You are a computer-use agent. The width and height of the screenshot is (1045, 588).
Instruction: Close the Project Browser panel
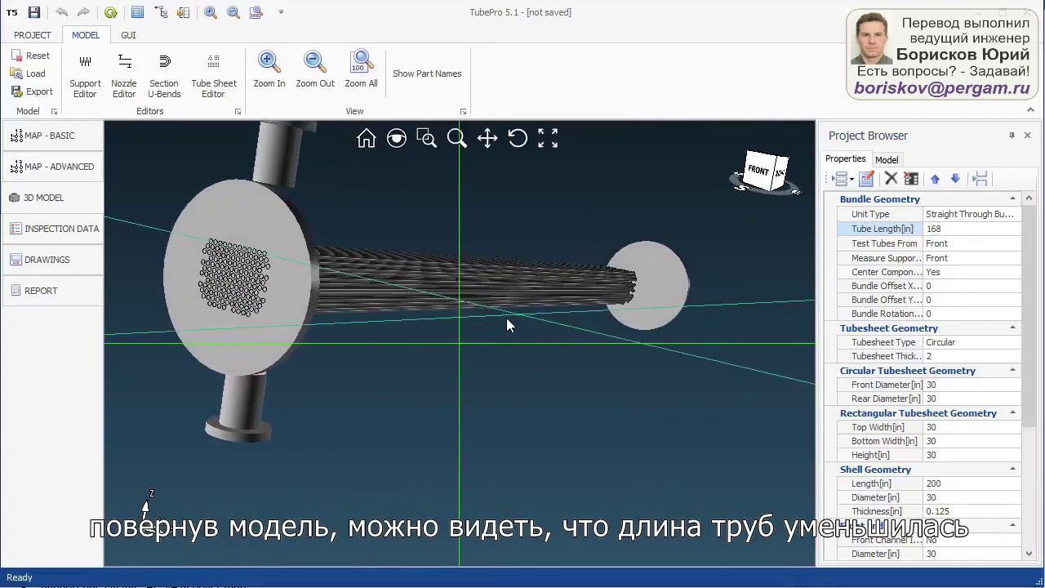click(x=1027, y=136)
